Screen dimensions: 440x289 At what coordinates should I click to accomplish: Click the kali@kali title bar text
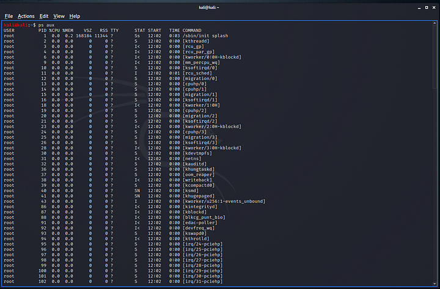point(220,7)
